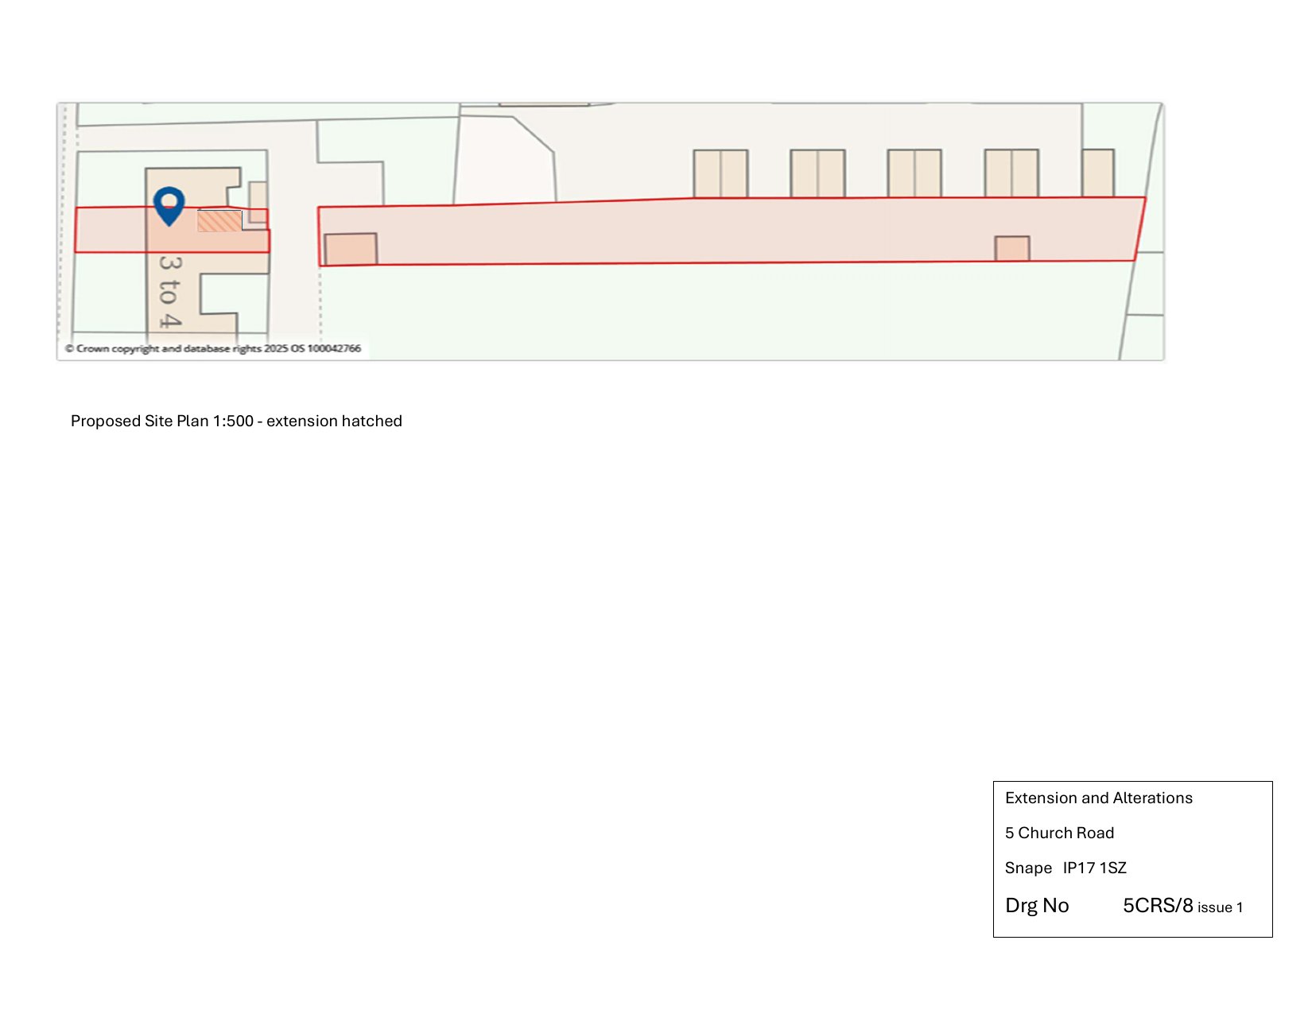Click the 5 Church Road address text
The height and width of the screenshot is (1014, 1312).
1060,833
